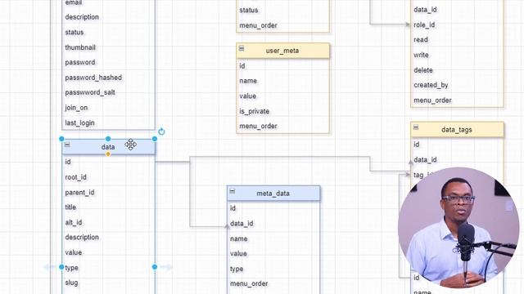Select the data table header
Screen dimensions: 524x294
[x=108, y=147]
